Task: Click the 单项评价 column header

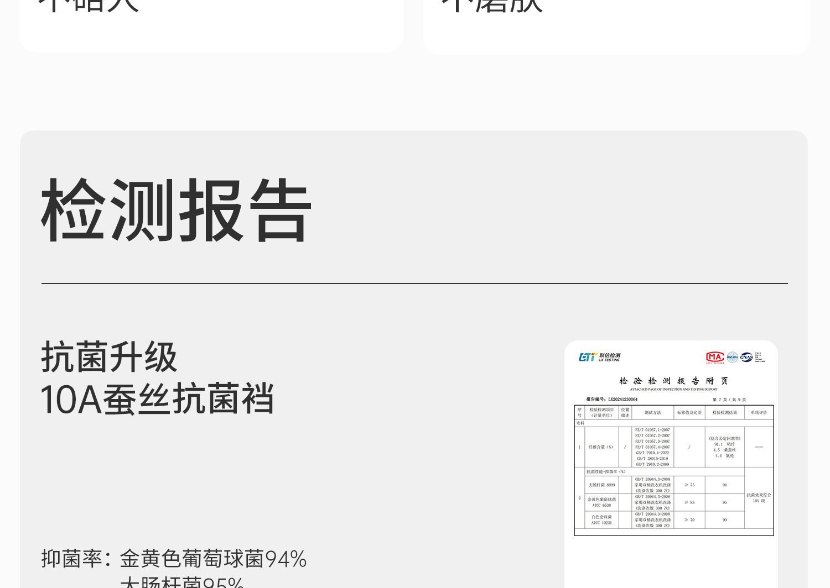Action: (759, 412)
